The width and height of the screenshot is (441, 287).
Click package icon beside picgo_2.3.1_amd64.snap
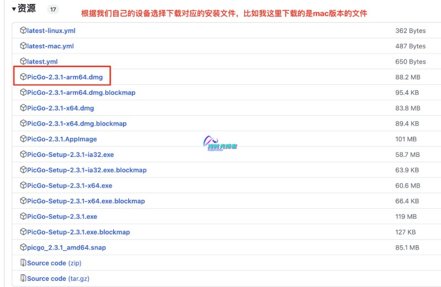click(23, 247)
